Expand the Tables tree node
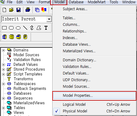137x116 pixels. click(x=3, y=108)
